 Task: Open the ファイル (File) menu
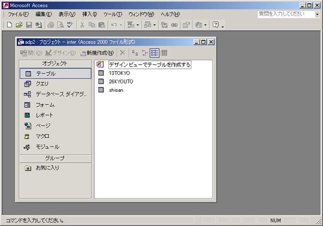tap(18, 14)
